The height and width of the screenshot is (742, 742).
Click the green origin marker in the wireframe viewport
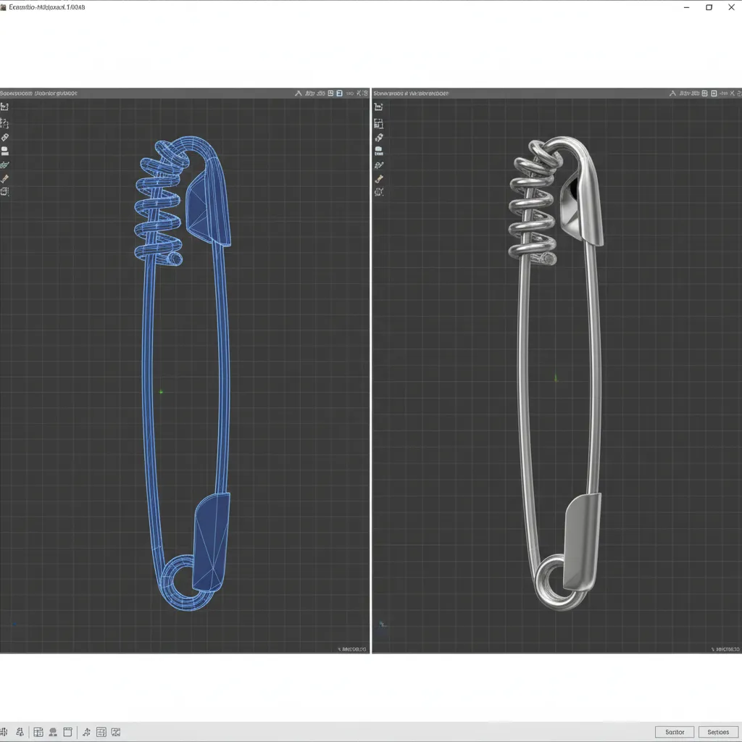click(161, 392)
